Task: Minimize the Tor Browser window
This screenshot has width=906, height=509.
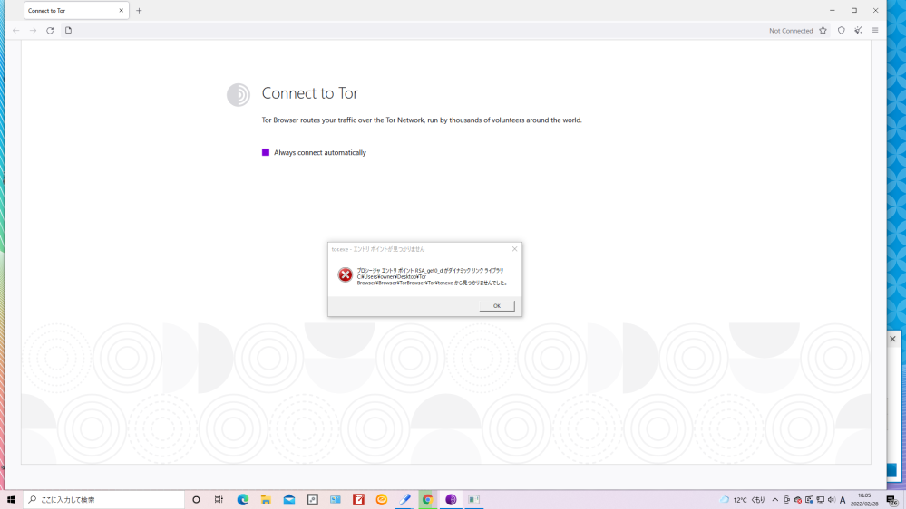Action: [832, 10]
